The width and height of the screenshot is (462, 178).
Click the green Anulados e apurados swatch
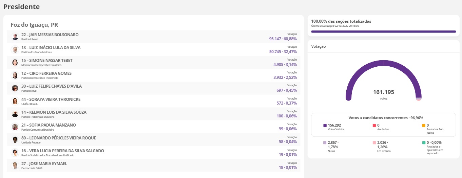tap(424, 143)
